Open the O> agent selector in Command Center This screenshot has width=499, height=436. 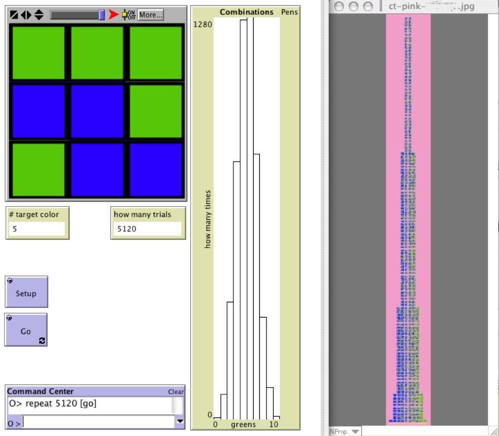[x=14, y=423]
